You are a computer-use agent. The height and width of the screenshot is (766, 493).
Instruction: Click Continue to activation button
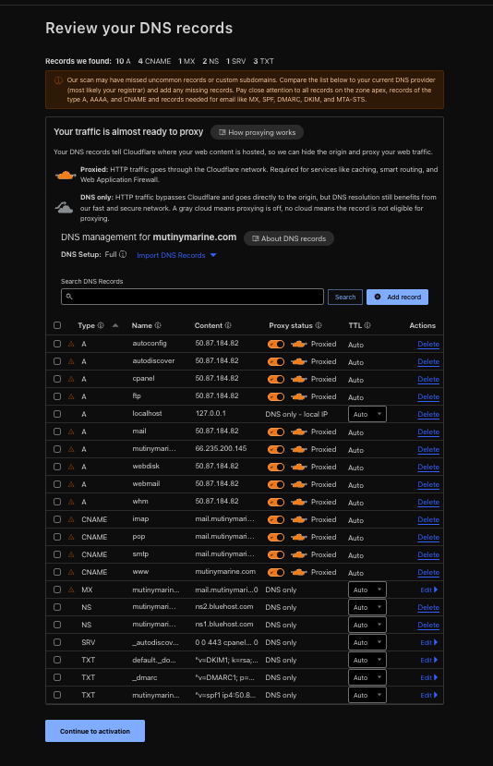pos(95,731)
